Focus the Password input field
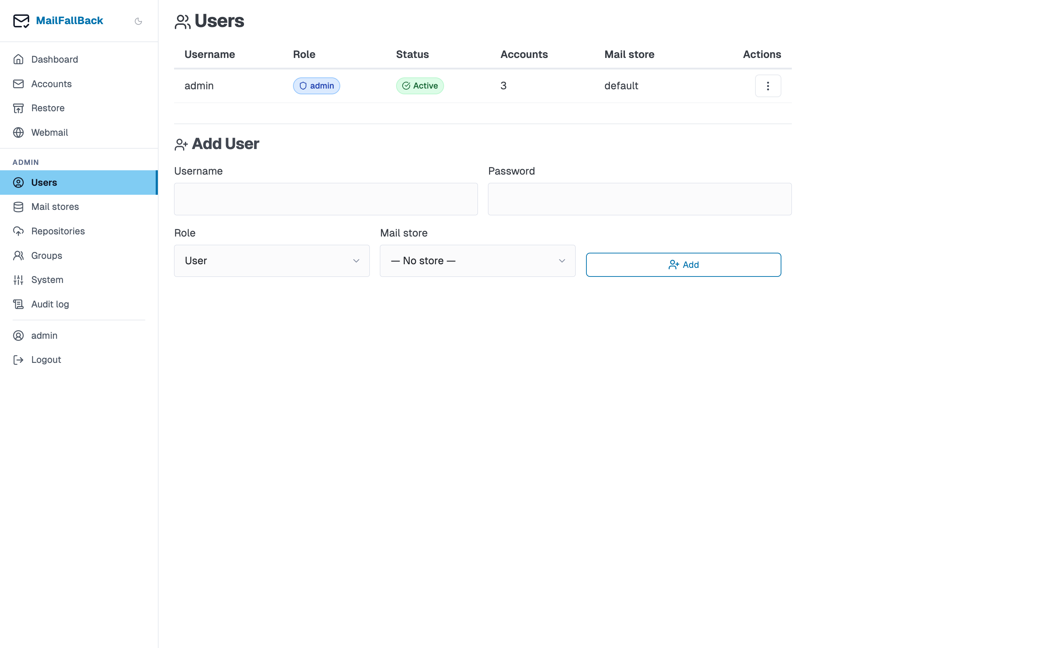The height and width of the screenshot is (648, 1038). click(640, 199)
